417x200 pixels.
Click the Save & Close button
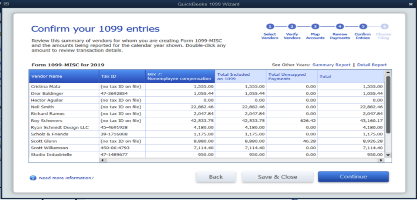click(277, 177)
